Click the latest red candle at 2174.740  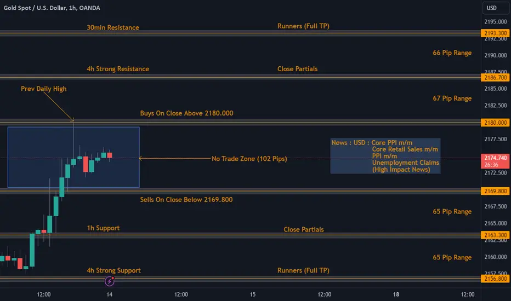(x=110, y=155)
